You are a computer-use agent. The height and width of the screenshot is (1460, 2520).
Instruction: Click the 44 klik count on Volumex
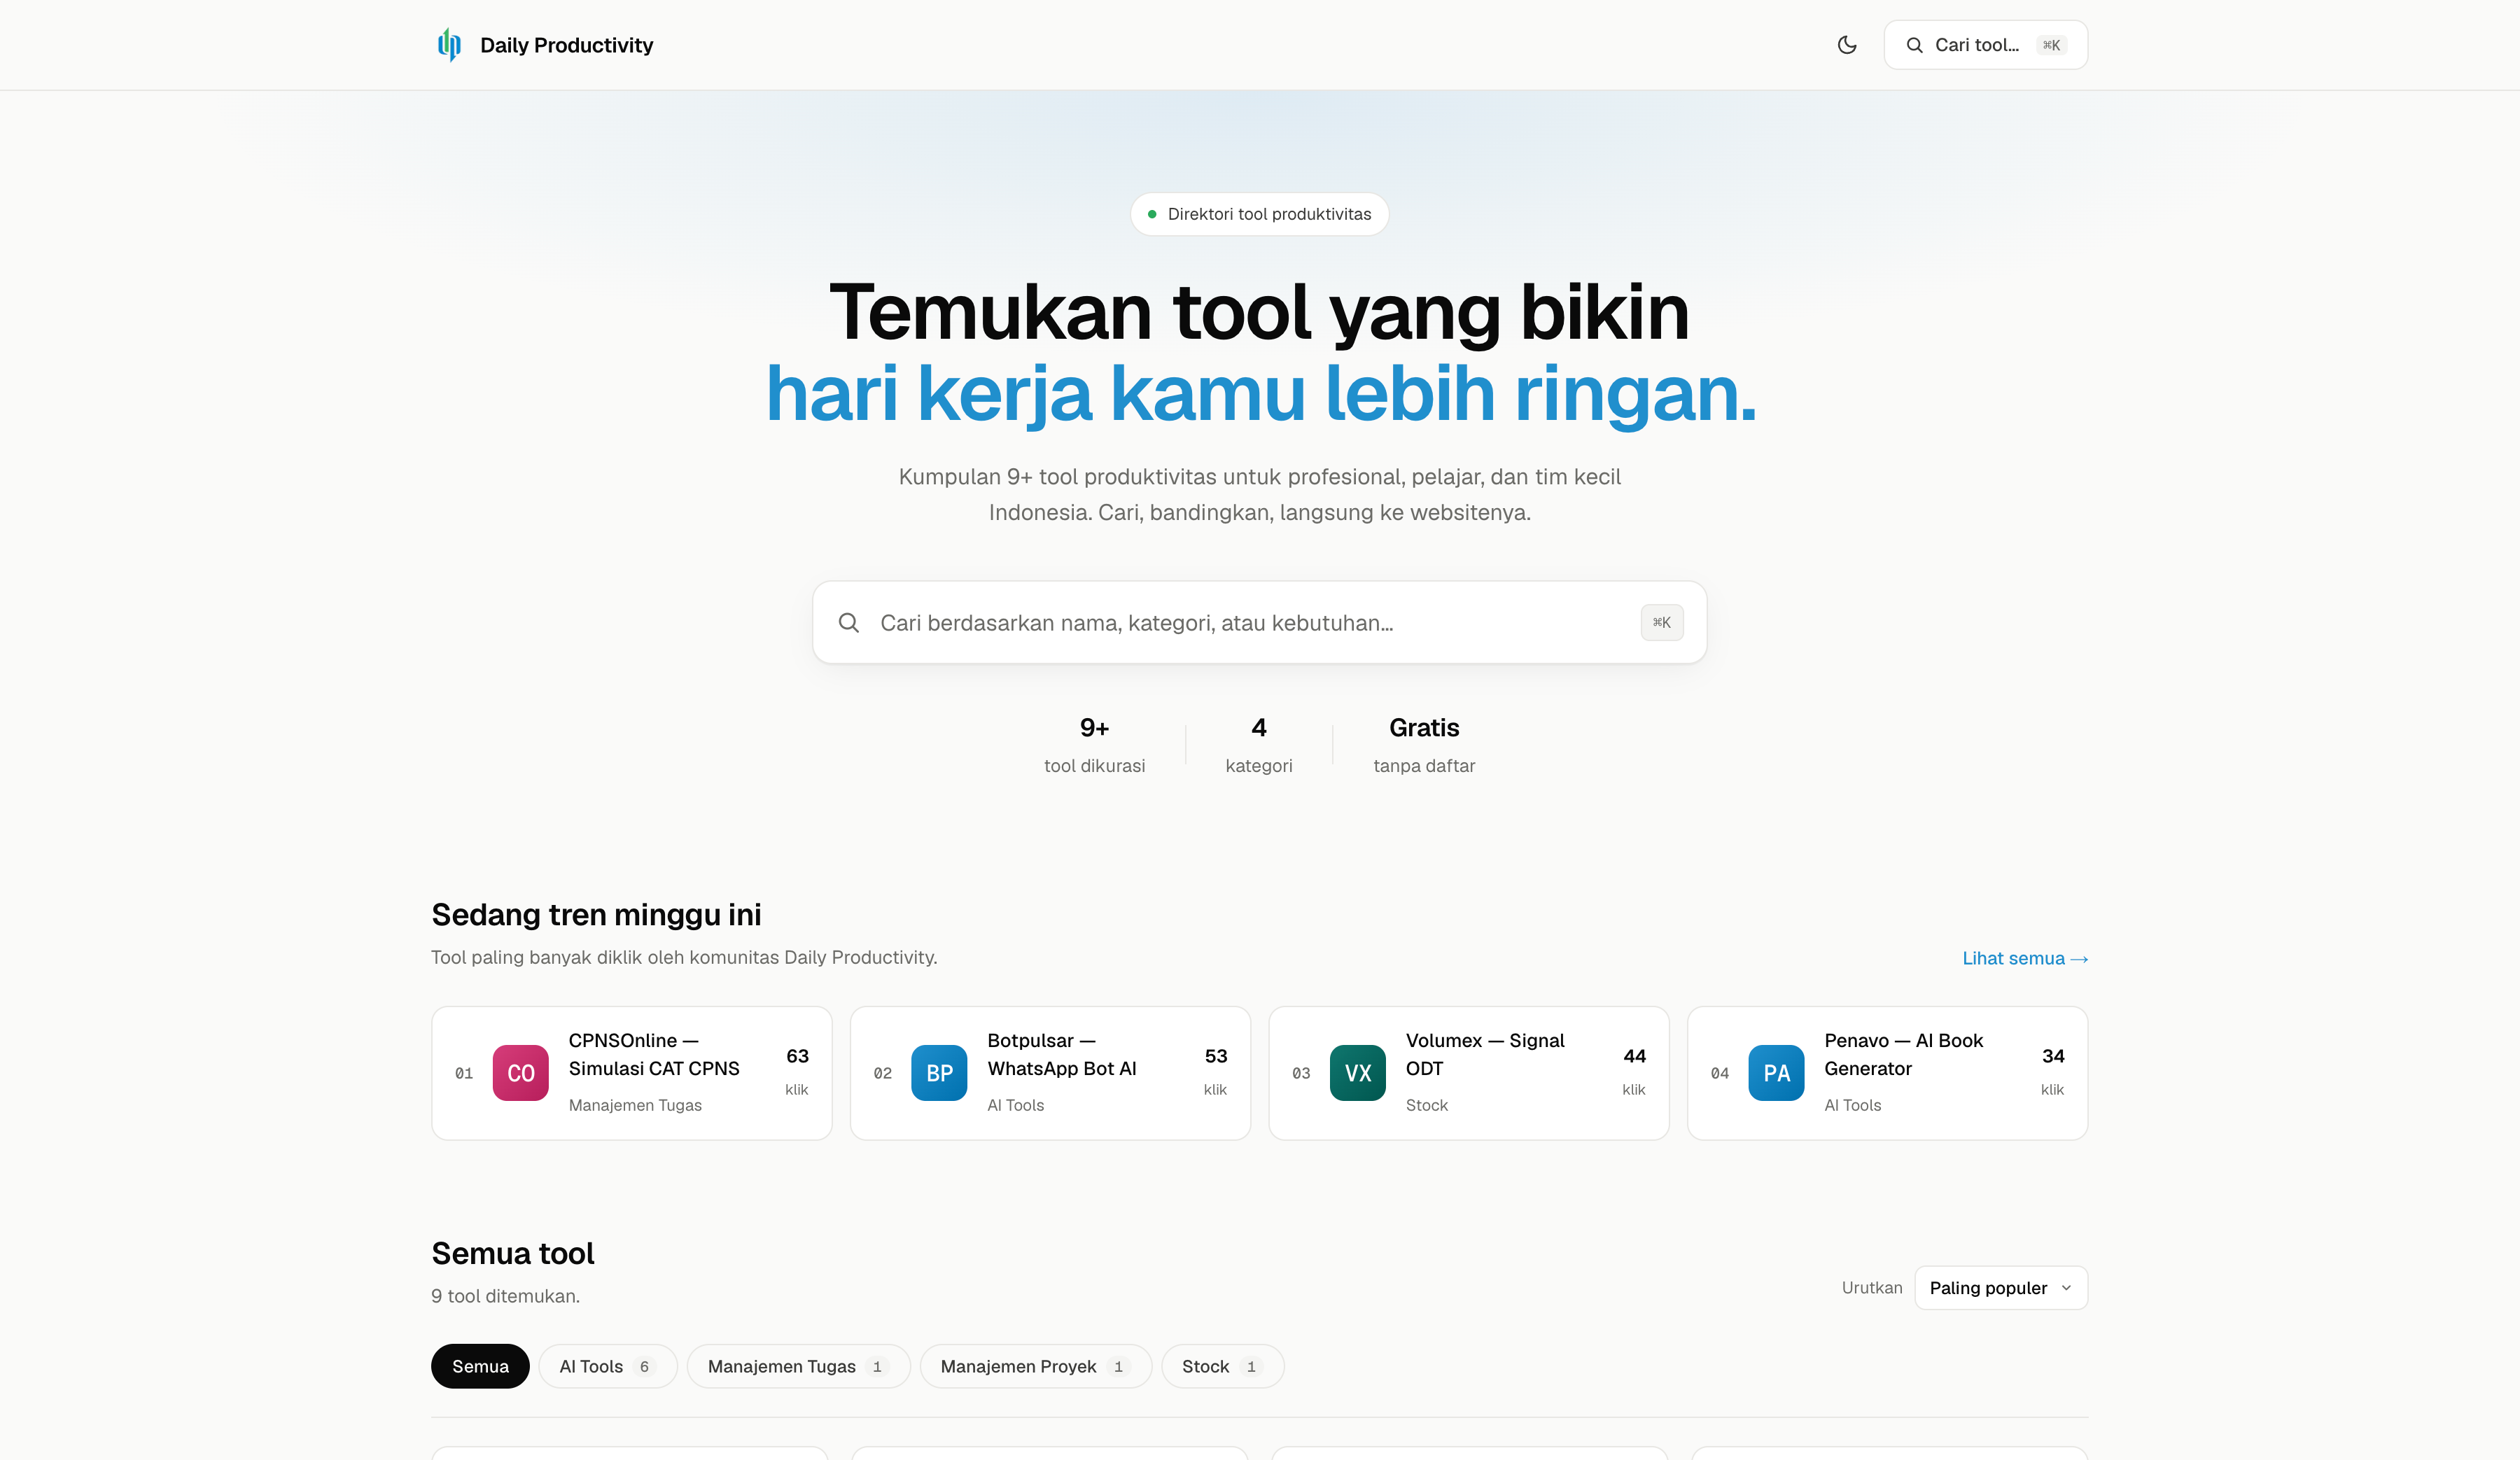(1634, 1071)
